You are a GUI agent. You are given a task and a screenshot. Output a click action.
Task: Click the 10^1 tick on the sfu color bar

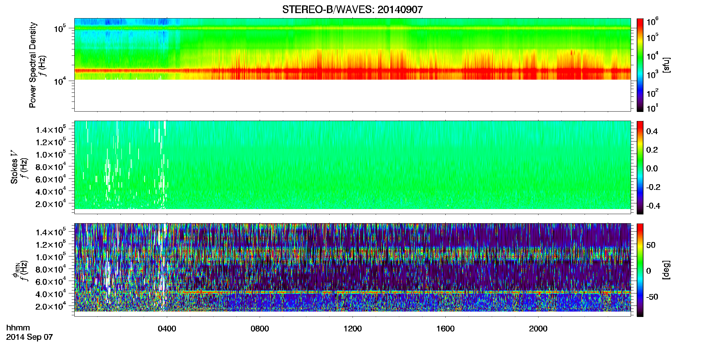[653, 108]
